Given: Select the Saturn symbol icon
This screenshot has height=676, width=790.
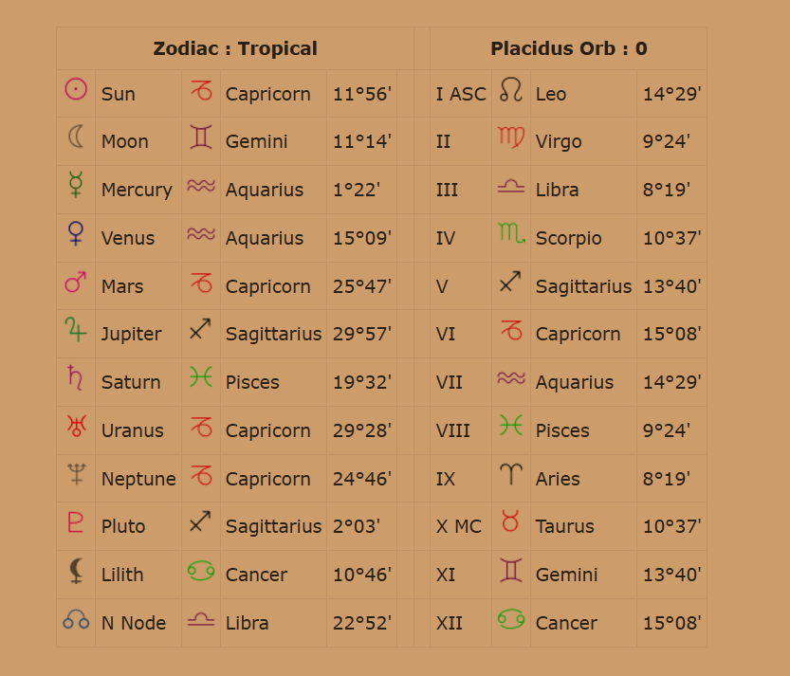Looking at the screenshot, I should tap(76, 377).
